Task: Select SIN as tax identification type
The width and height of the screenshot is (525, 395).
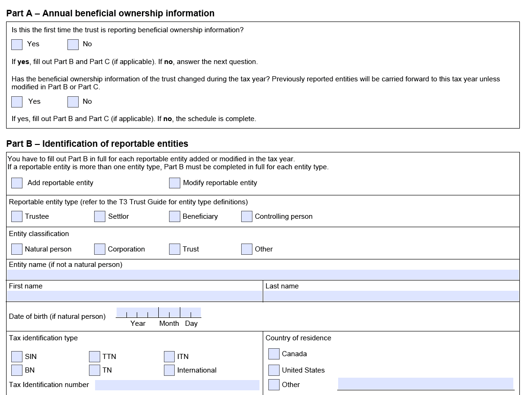Action: pyautogui.click(x=17, y=357)
